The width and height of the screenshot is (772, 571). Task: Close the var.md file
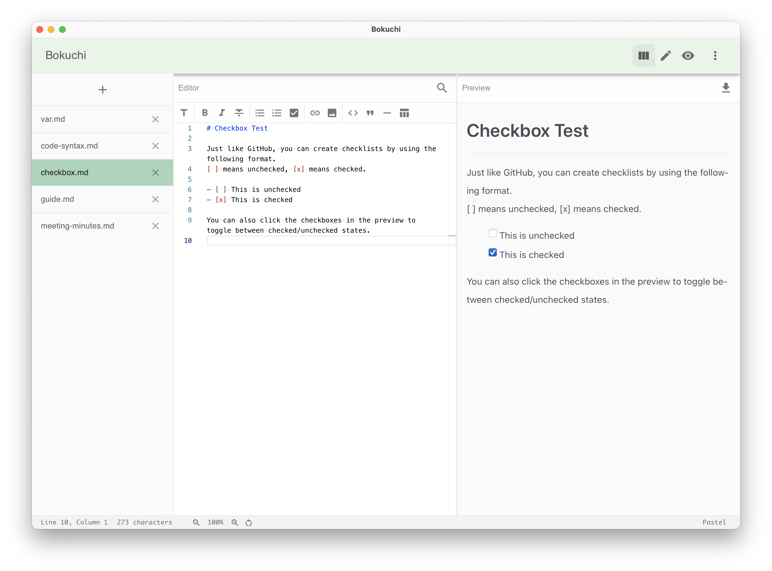coord(156,119)
